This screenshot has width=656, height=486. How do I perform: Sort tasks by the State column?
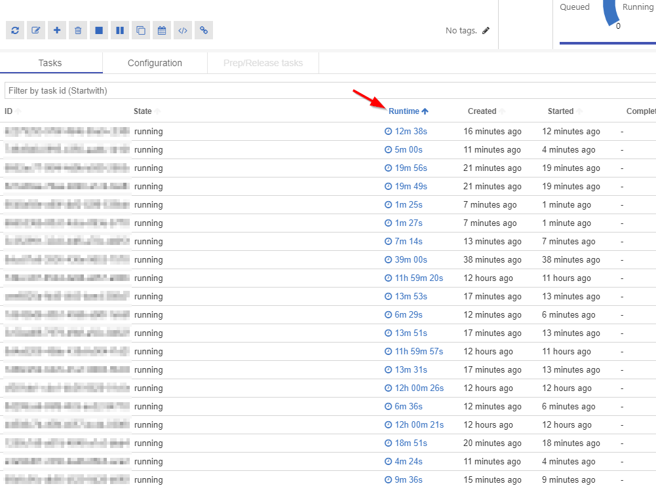click(x=142, y=111)
